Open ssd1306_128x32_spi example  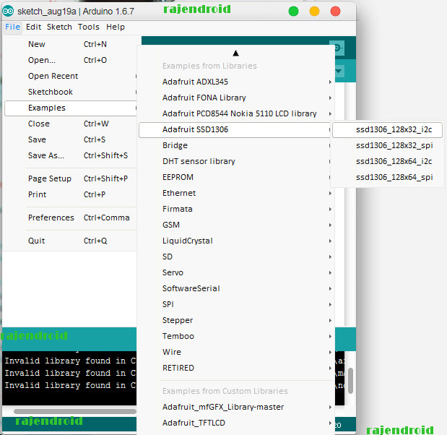click(x=387, y=146)
